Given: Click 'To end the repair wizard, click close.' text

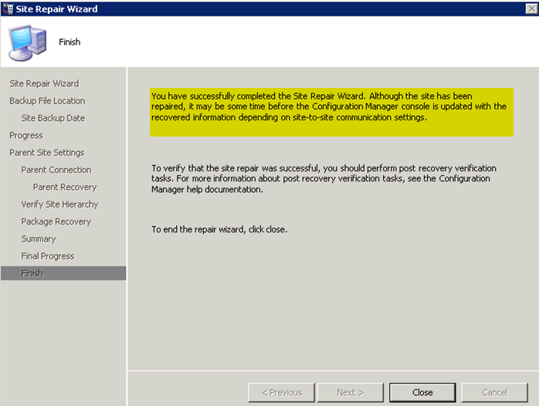Looking at the screenshot, I should pos(219,229).
